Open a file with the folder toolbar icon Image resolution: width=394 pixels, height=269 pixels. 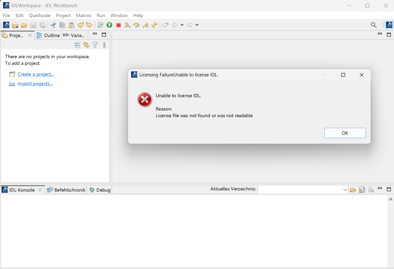click(x=24, y=25)
